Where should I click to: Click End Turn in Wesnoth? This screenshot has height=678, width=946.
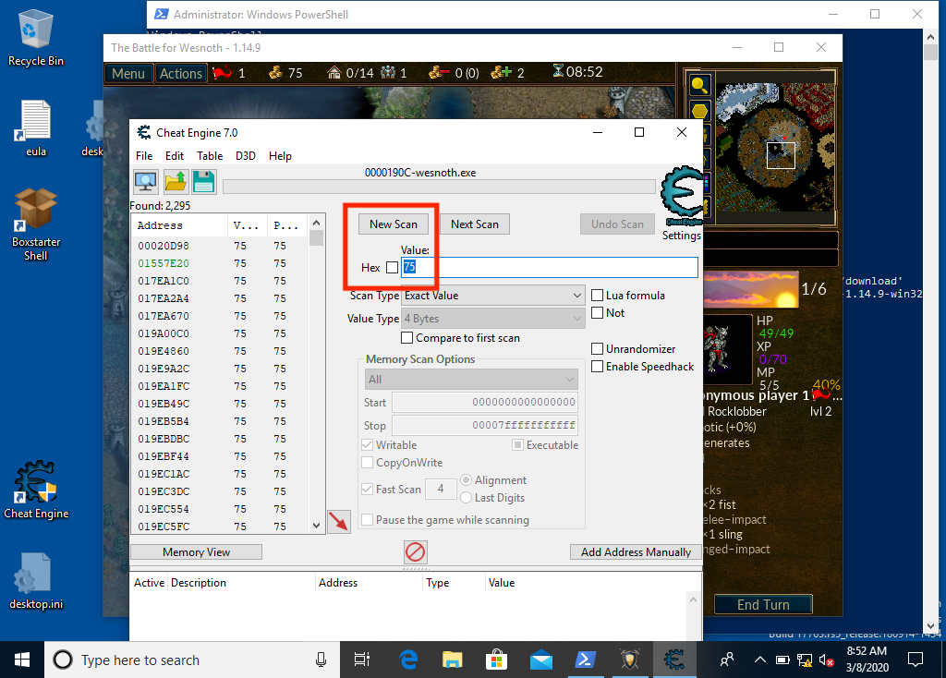[x=763, y=604]
